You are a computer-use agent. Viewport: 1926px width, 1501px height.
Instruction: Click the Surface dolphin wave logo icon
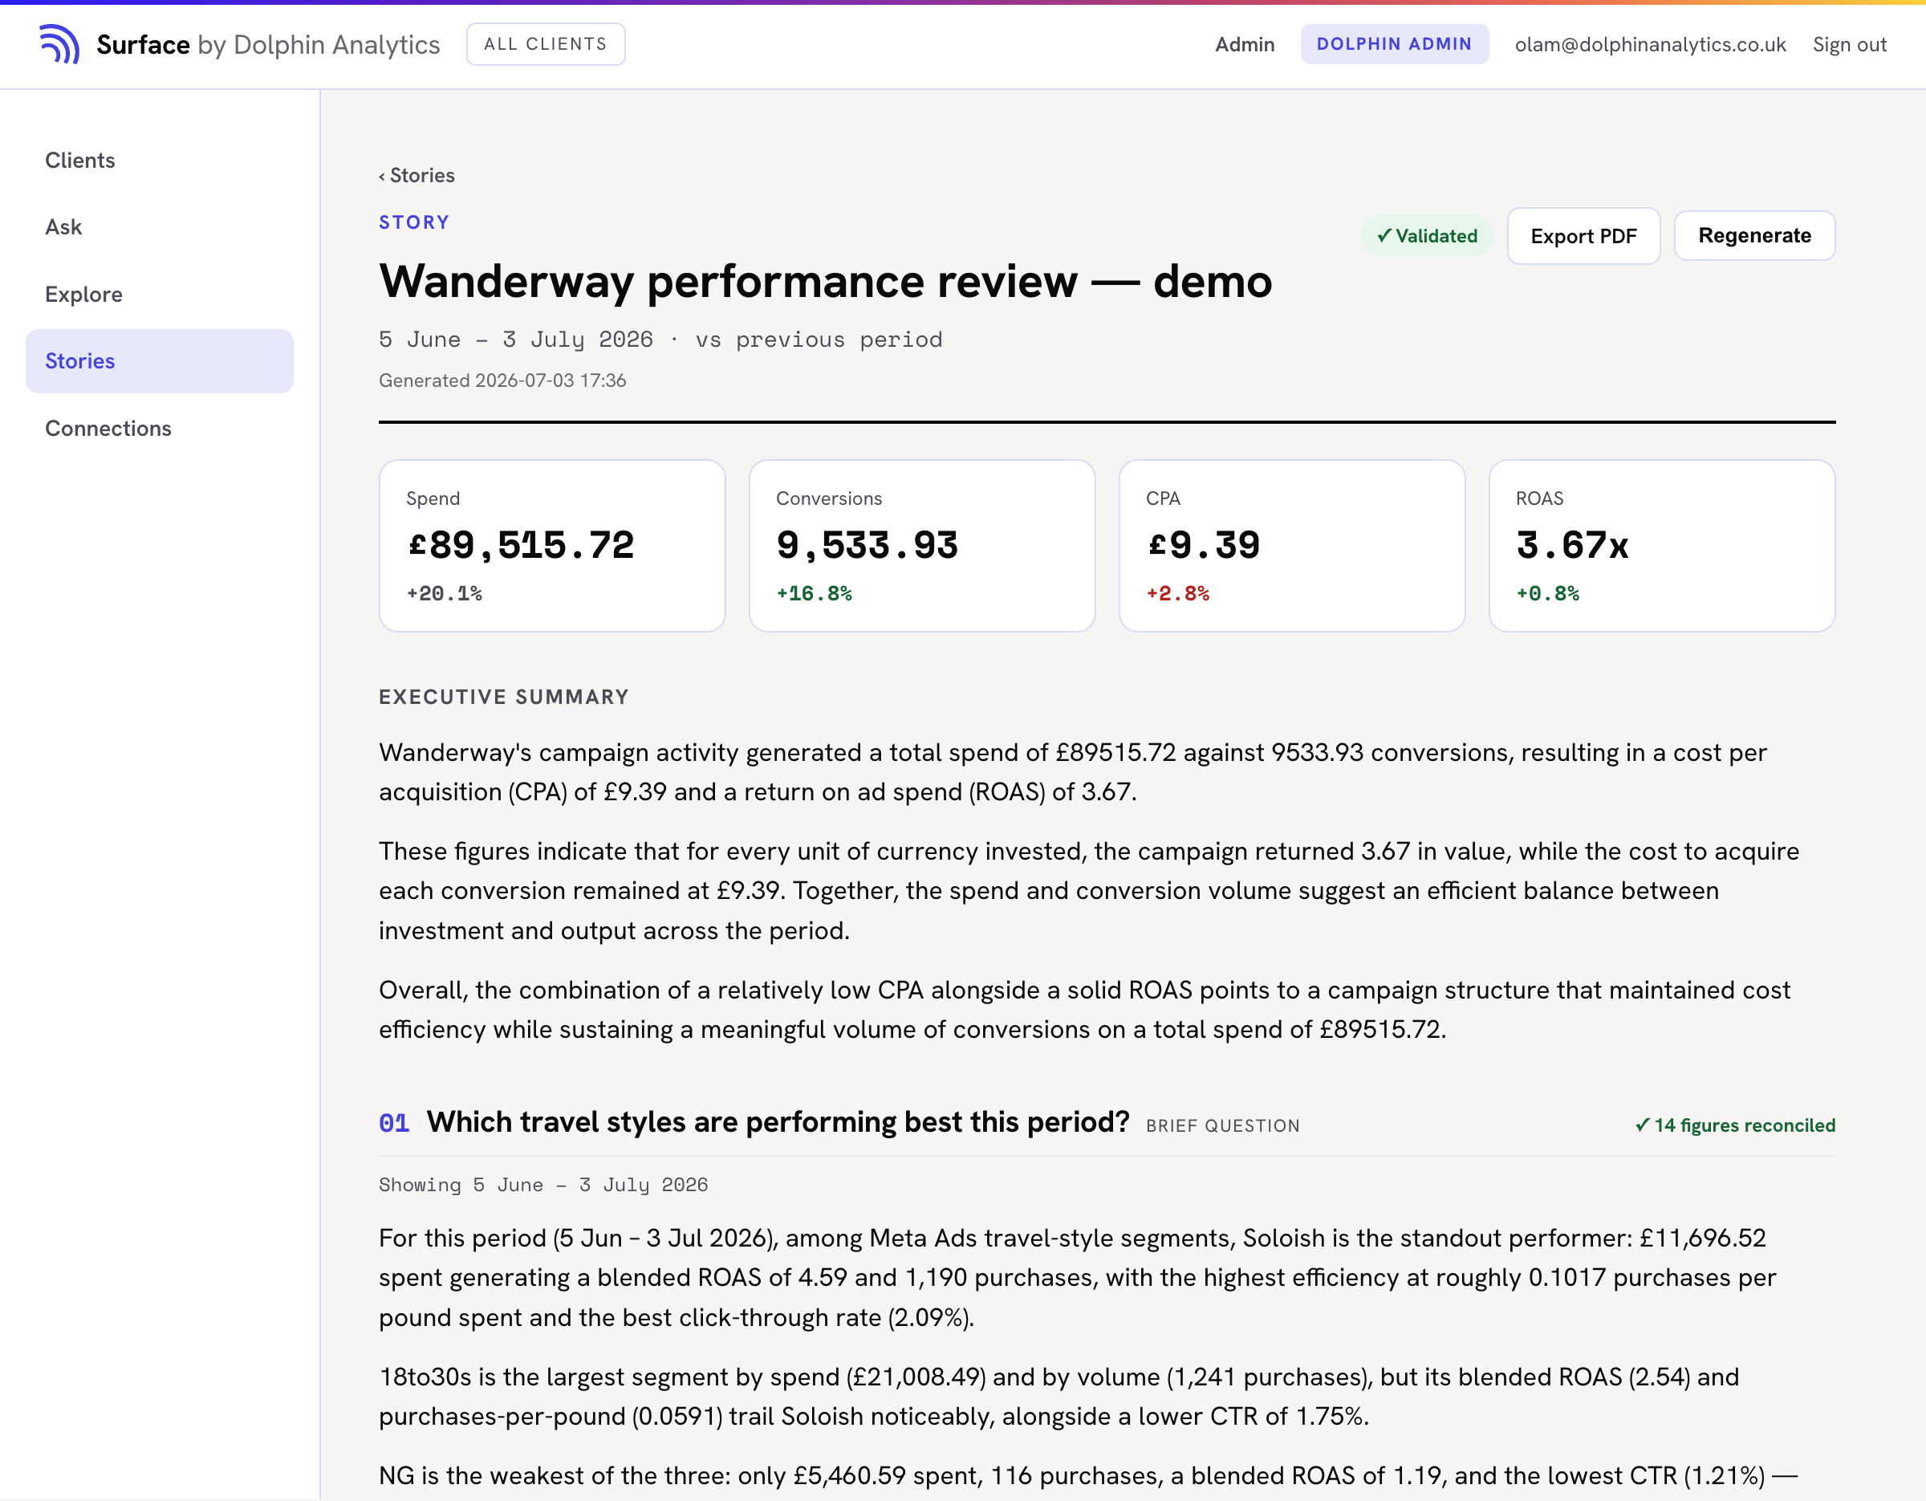(59, 44)
